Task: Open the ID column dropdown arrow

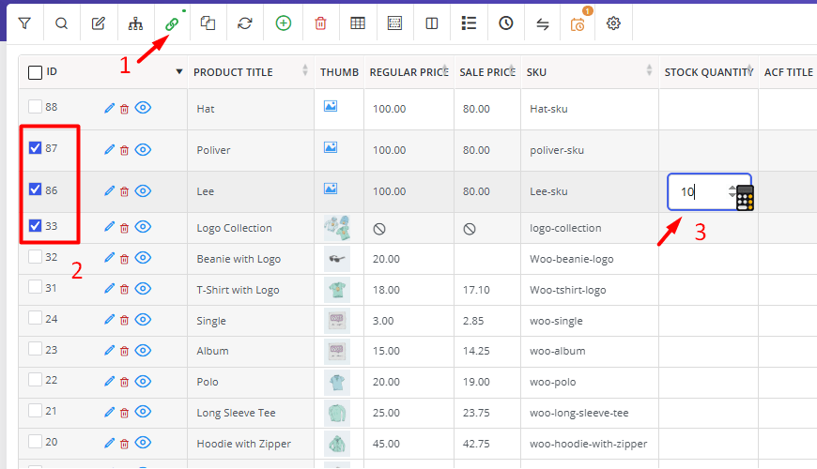Action: [x=179, y=72]
